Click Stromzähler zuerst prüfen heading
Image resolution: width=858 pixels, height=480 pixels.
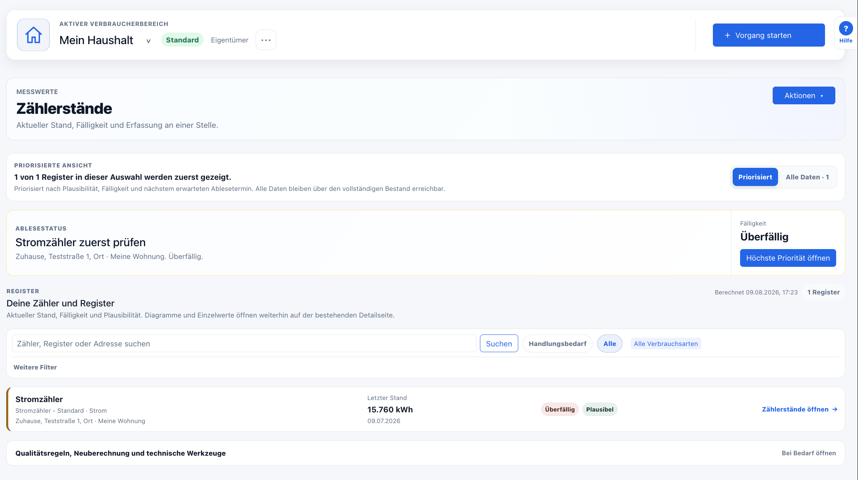click(x=80, y=242)
